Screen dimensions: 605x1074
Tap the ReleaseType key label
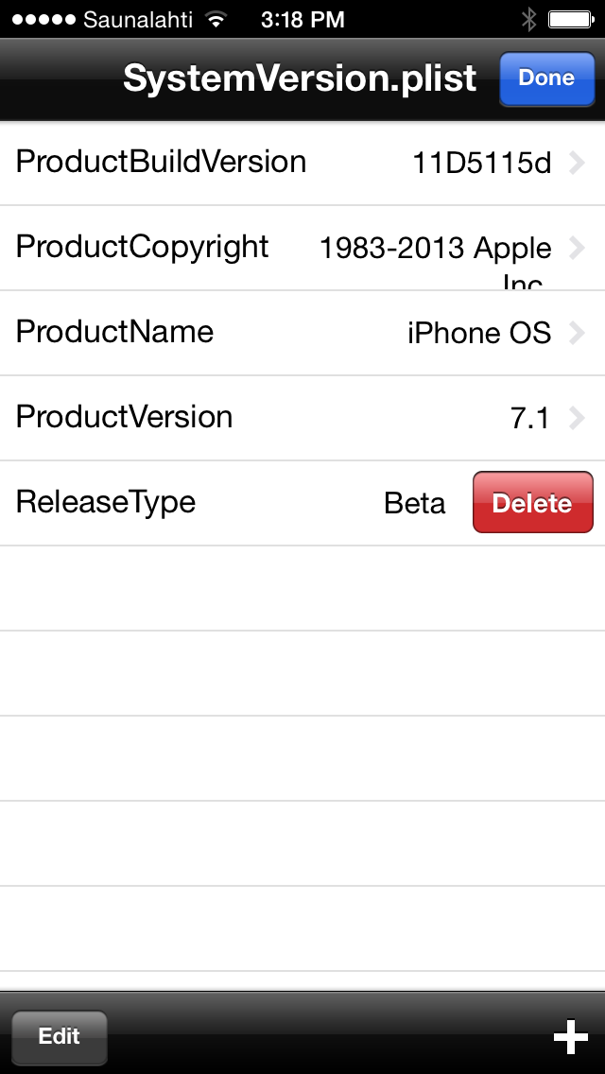106,502
